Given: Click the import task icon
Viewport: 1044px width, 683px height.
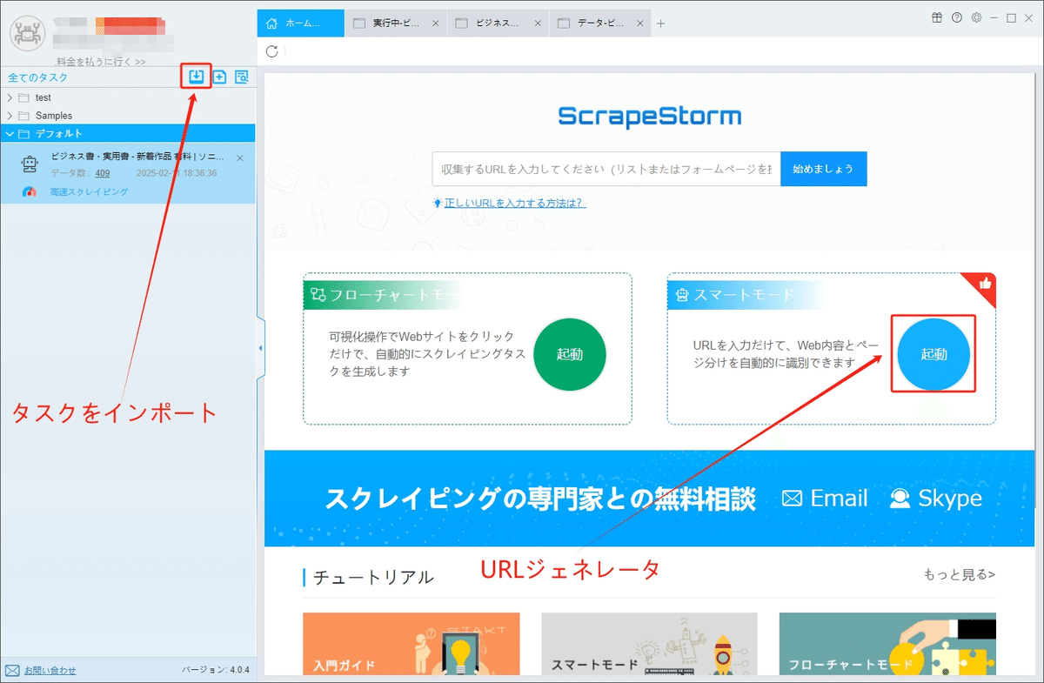Looking at the screenshot, I should 197,77.
